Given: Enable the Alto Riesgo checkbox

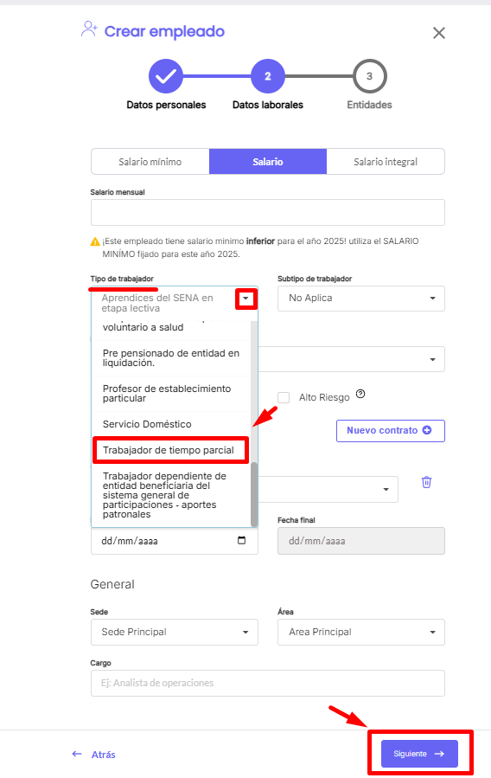Looking at the screenshot, I should [x=284, y=397].
